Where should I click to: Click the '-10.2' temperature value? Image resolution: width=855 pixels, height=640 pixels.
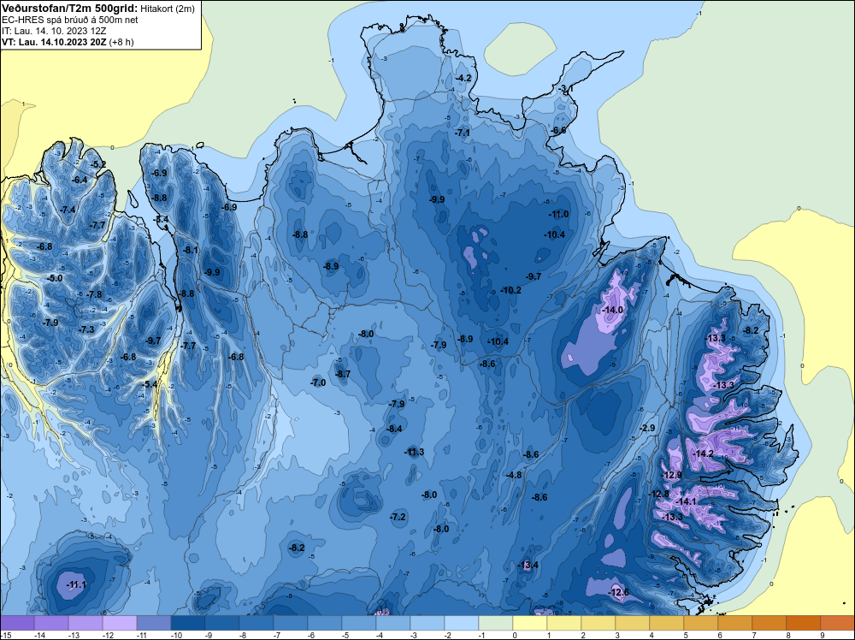[510, 290]
